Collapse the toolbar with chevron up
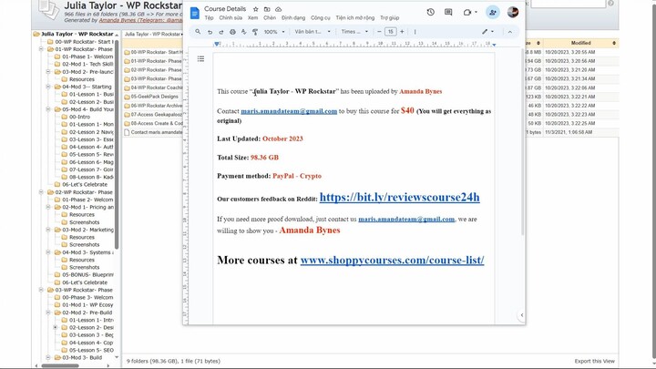The height and width of the screenshot is (369, 656). coord(509,32)
